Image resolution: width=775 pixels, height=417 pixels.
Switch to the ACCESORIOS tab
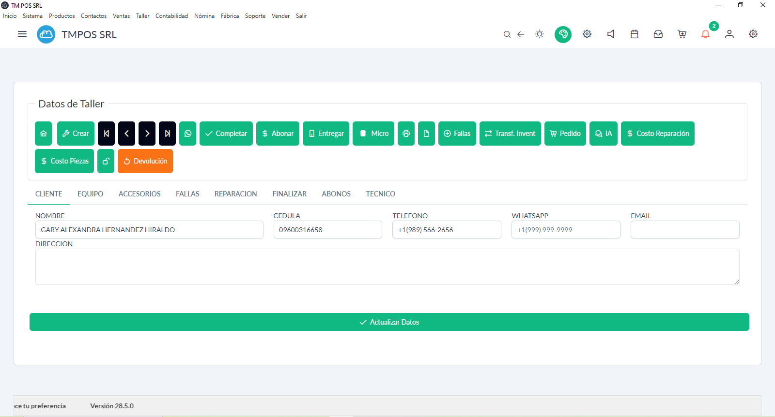pyautogui.click(x=139, y=194)
